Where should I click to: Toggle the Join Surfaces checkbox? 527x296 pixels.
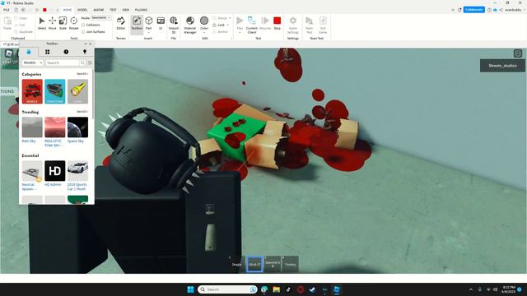(x=83, y=32)
